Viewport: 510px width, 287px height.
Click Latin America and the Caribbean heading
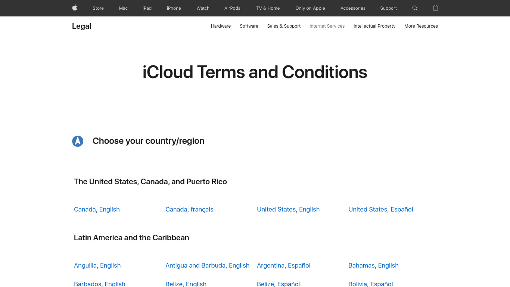(x=131, y=238)
